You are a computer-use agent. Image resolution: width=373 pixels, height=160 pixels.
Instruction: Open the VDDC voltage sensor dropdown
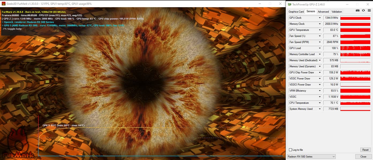319,97
